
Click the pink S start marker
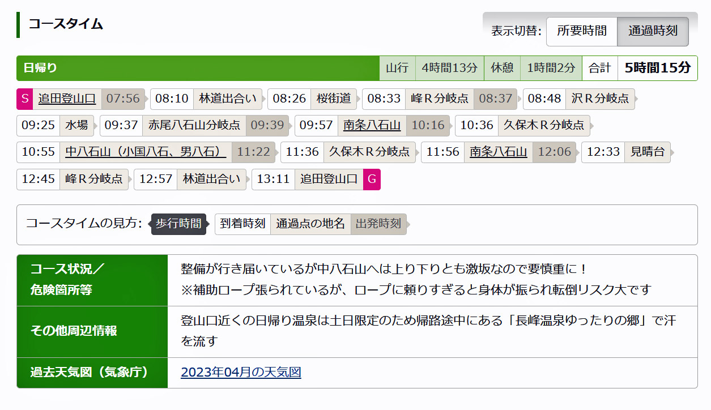24,99
